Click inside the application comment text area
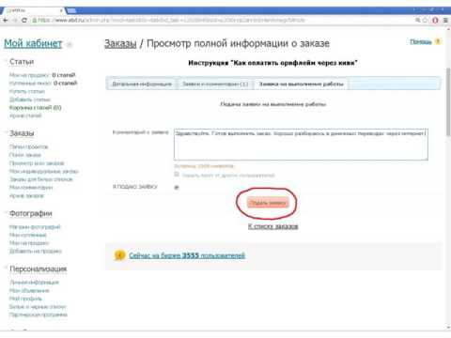The image size is (451, 338). click(x=301, y=145)
